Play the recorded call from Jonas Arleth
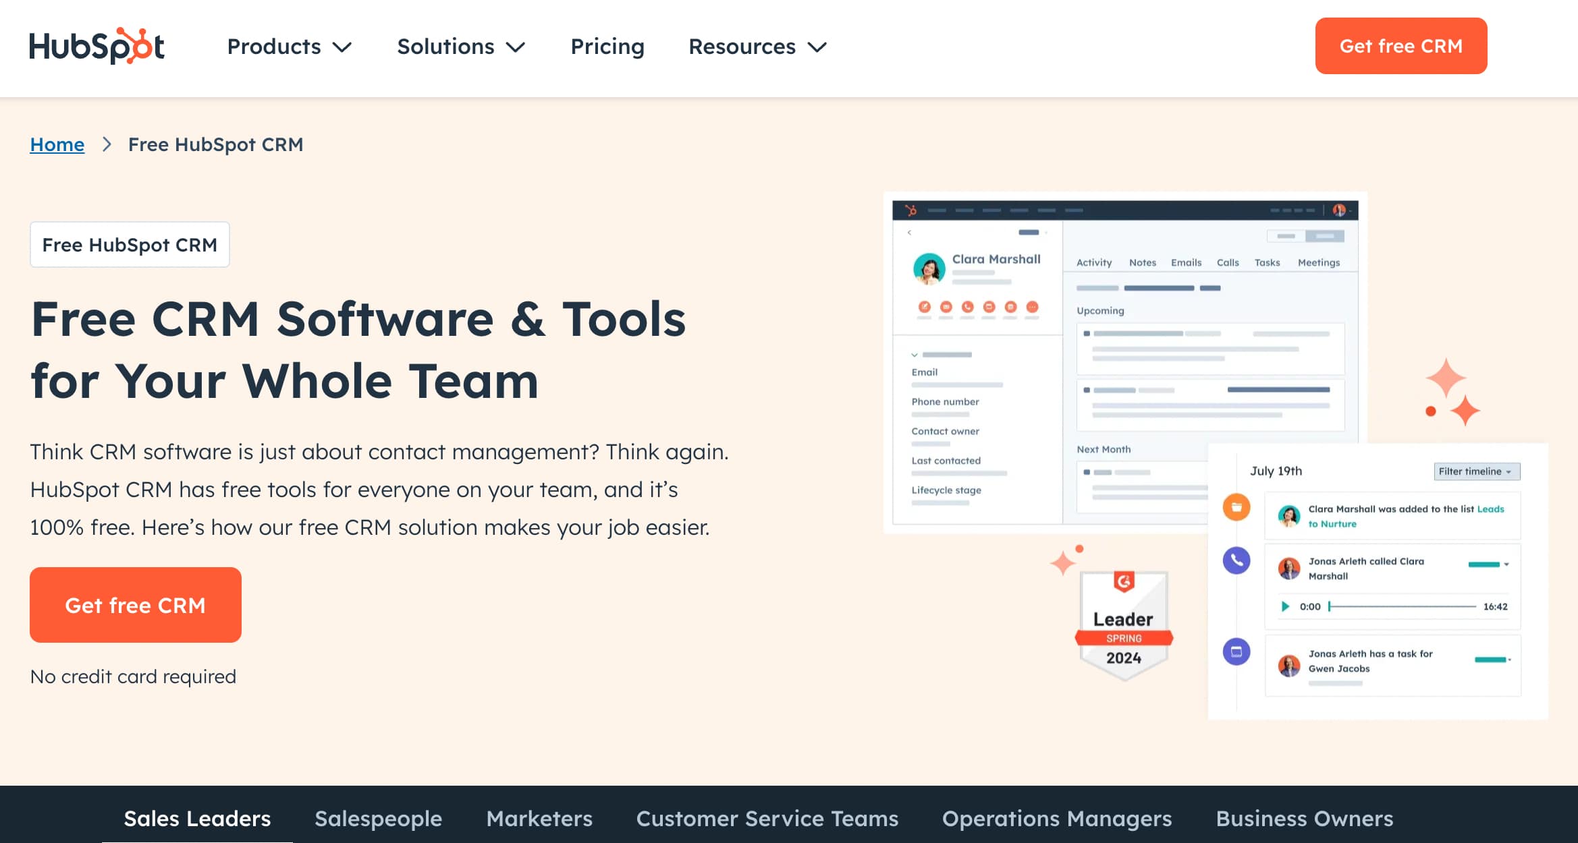The width and height of the screenshot is (1578, 843). click(x=1286, y=606)
